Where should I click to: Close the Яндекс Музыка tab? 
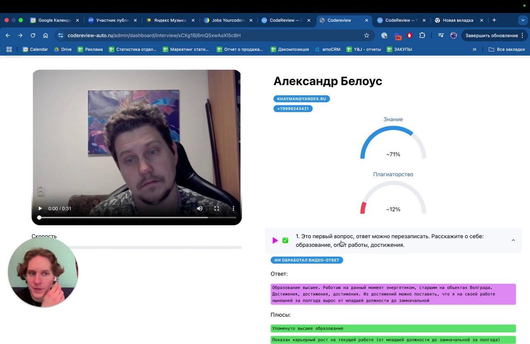(193, 20)
